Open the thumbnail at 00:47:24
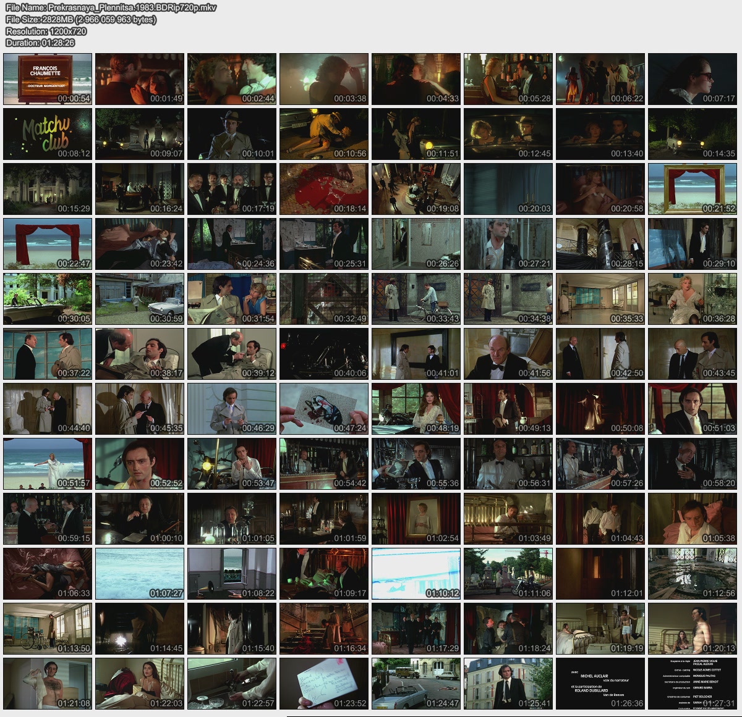Image resolution: width=742 pixels, height=717 pixels. 324,409
